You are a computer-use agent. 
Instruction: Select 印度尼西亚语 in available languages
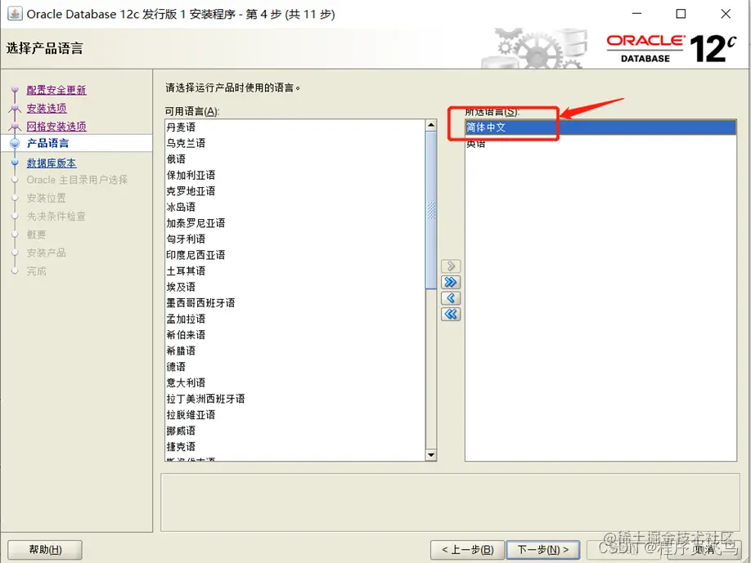click(295, 255)
